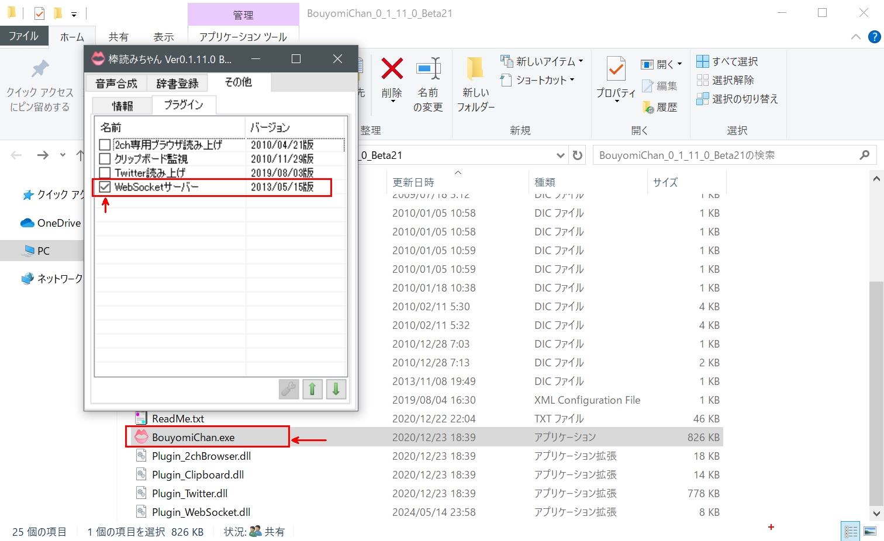This screenshot has height=541, width=884.
Task: Expand the address bar history dropdown
Action: [x=560, y=155]
